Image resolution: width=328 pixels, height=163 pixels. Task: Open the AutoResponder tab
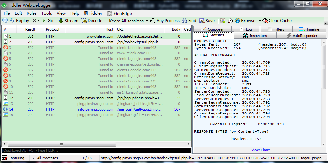pos(301,36)
